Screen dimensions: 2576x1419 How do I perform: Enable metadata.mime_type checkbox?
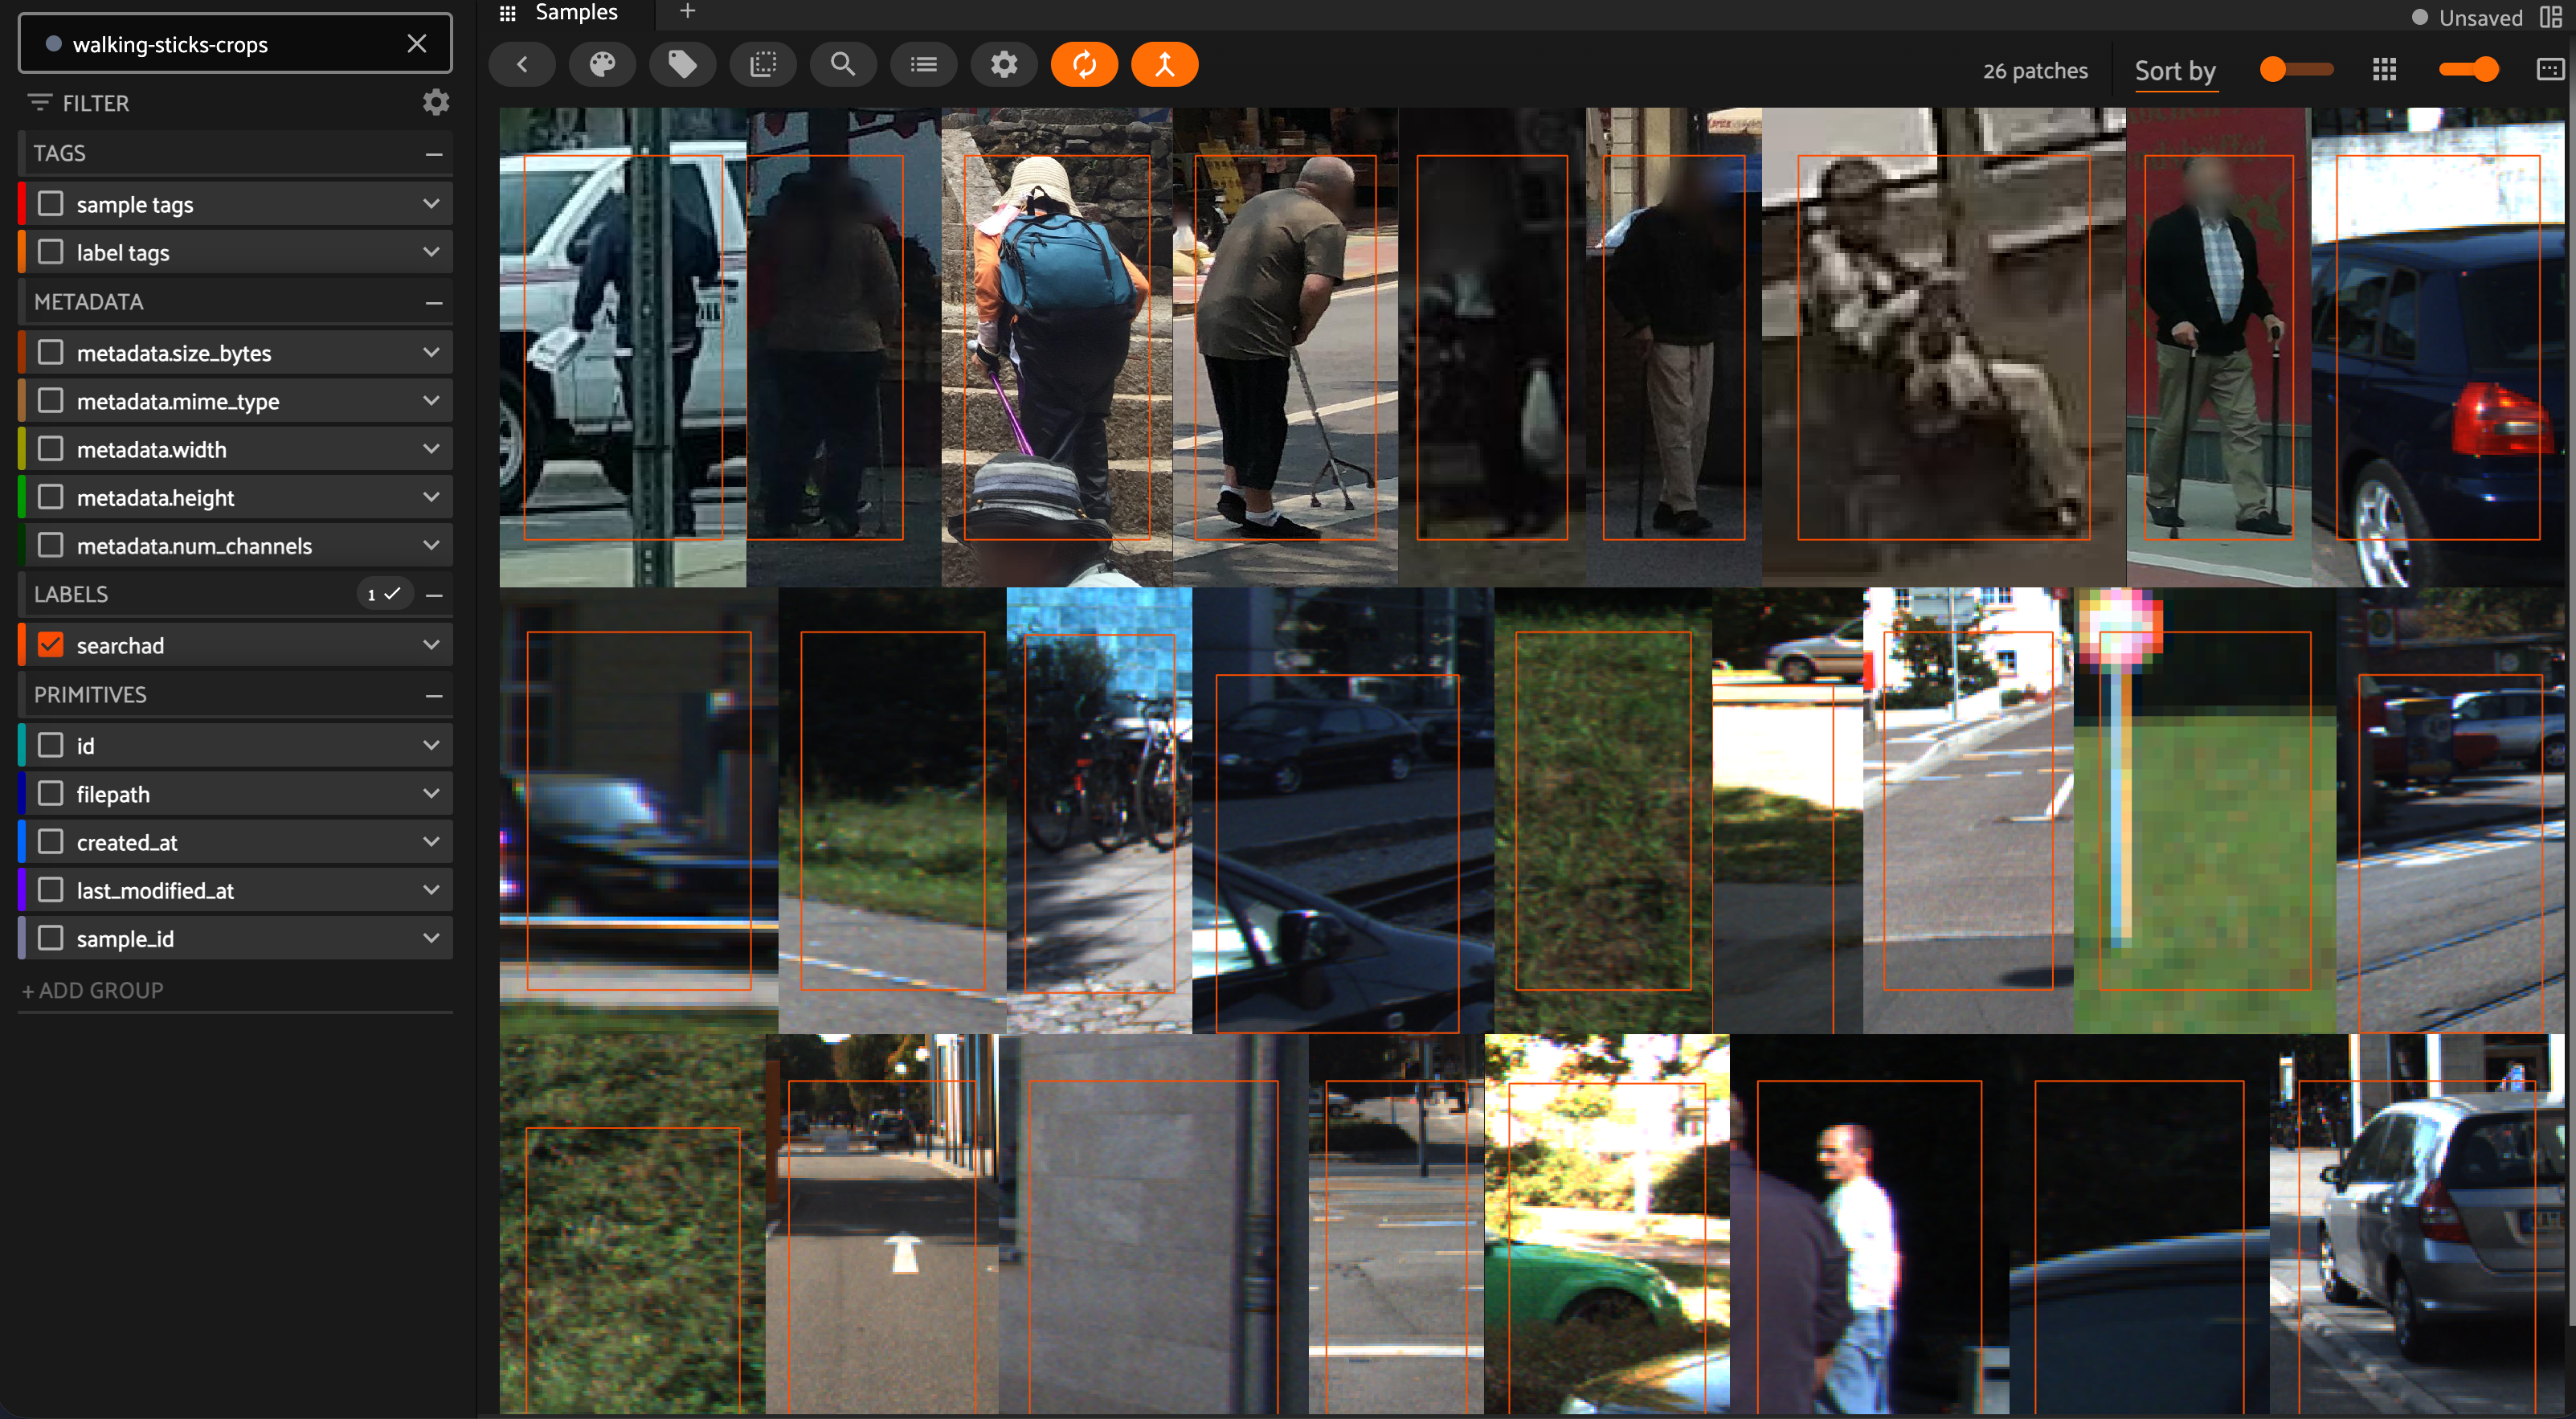50,400
